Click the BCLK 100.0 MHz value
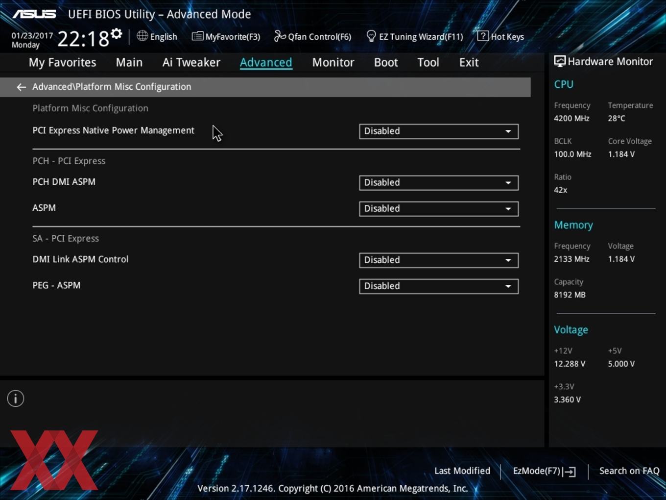The width and height of the screenshot is (666, 500). tap(572, 154)
